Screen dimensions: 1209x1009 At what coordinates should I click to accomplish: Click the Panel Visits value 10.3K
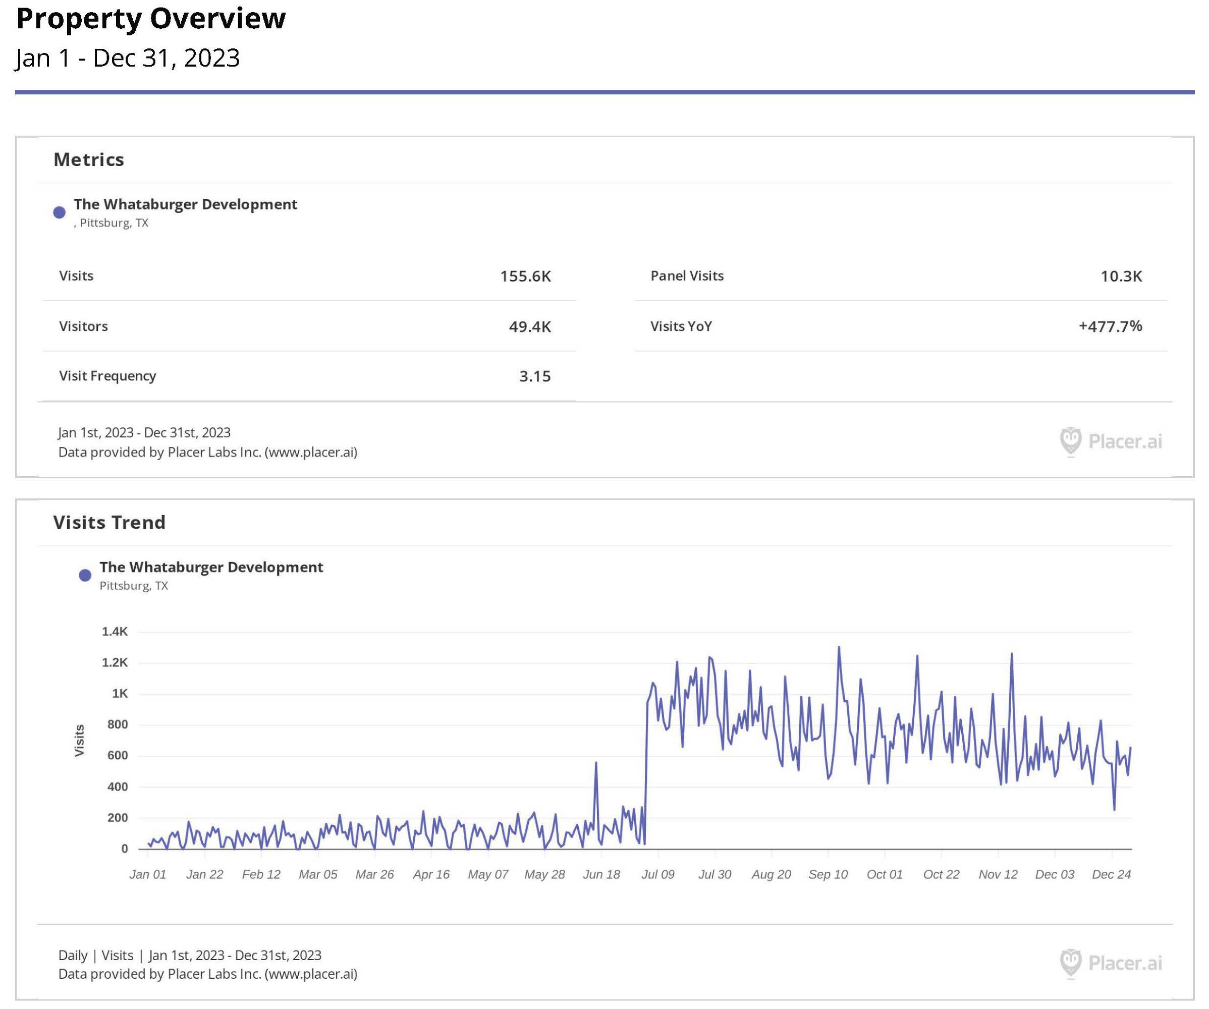click(x=1121, y=276)
